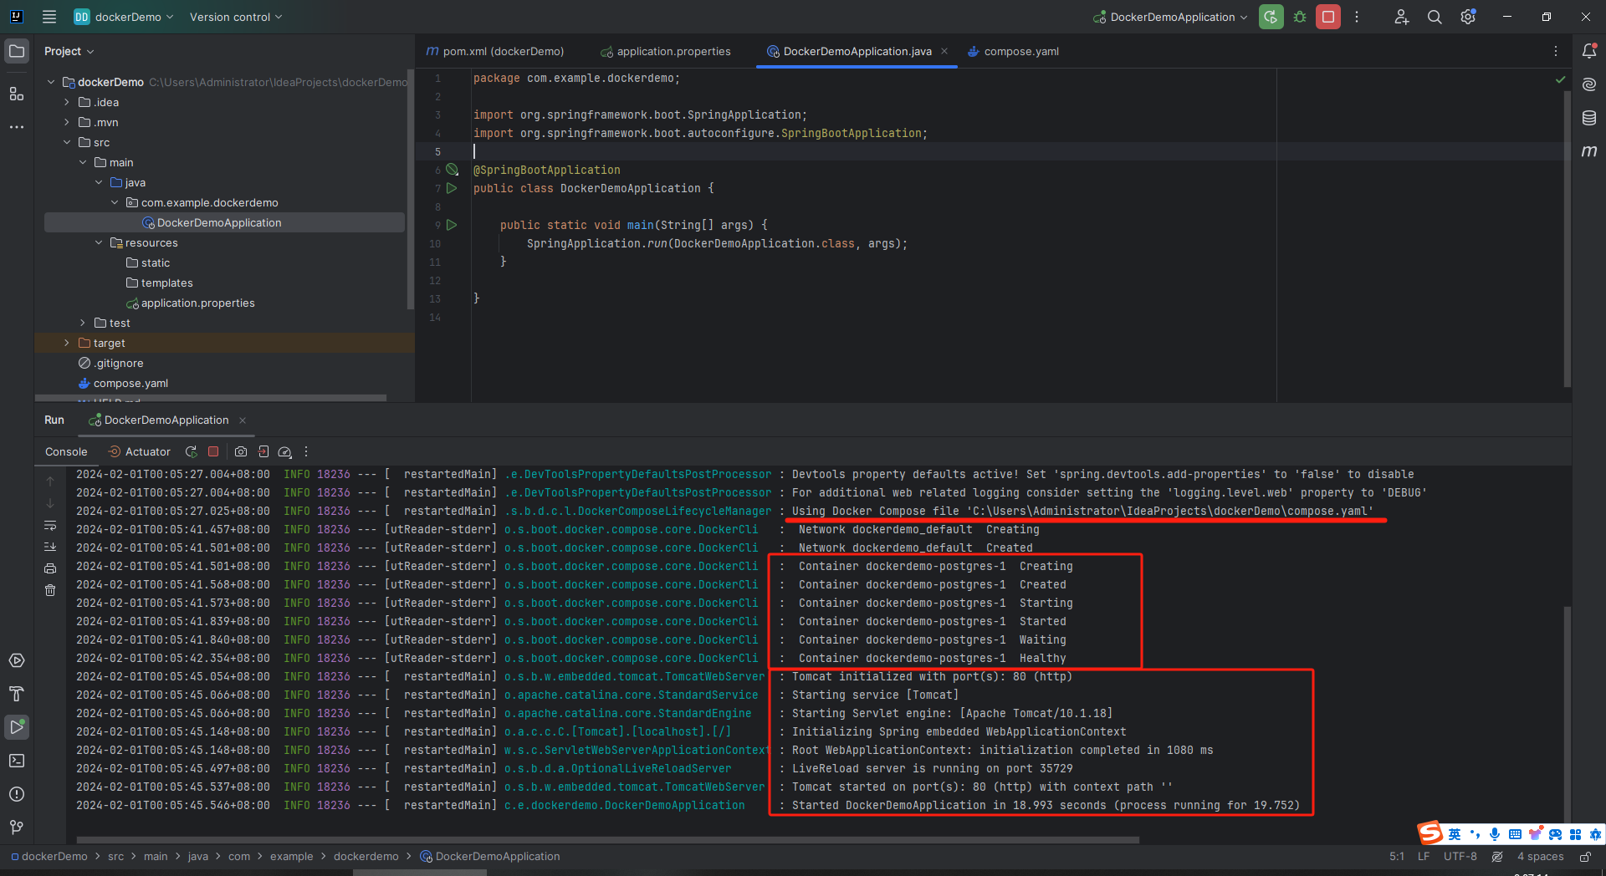1606x876 pixels.
Task: Open the main hamburger menu
Action: 49,17
